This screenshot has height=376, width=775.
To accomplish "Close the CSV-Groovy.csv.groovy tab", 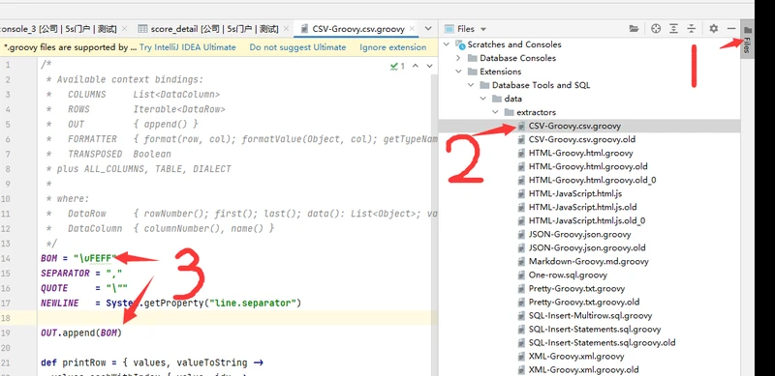I will (x=413, y=29).
